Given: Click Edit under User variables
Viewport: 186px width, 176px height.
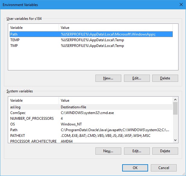Looking at the screenshot, I should coord(137,78).
